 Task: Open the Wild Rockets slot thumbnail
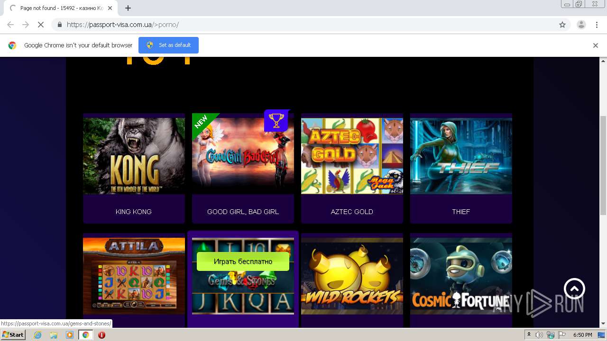tap(352, 276)
